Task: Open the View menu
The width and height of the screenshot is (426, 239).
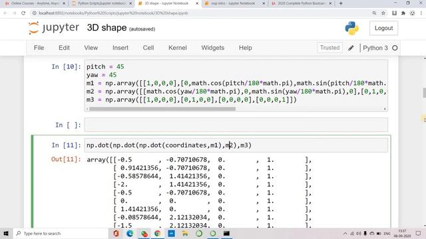Action: 91,48
